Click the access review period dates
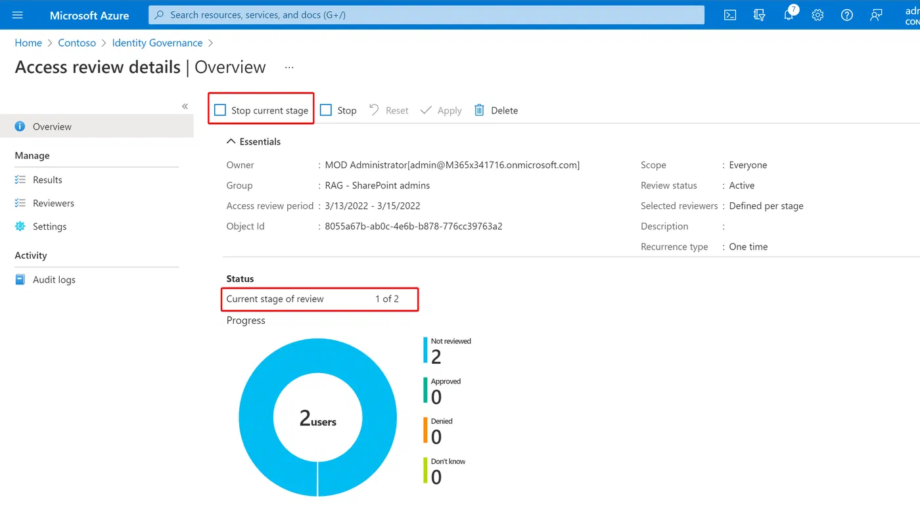The image size is (920, 532). (373, 206)
